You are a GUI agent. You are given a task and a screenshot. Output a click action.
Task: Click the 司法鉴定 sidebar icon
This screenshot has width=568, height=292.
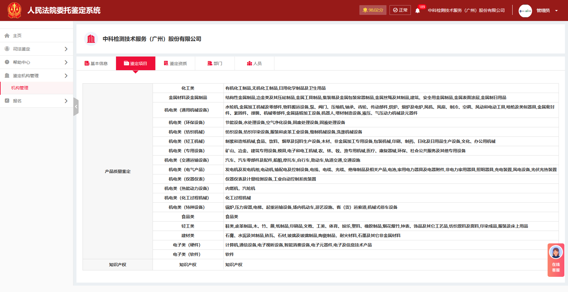(x=7, y=49)
